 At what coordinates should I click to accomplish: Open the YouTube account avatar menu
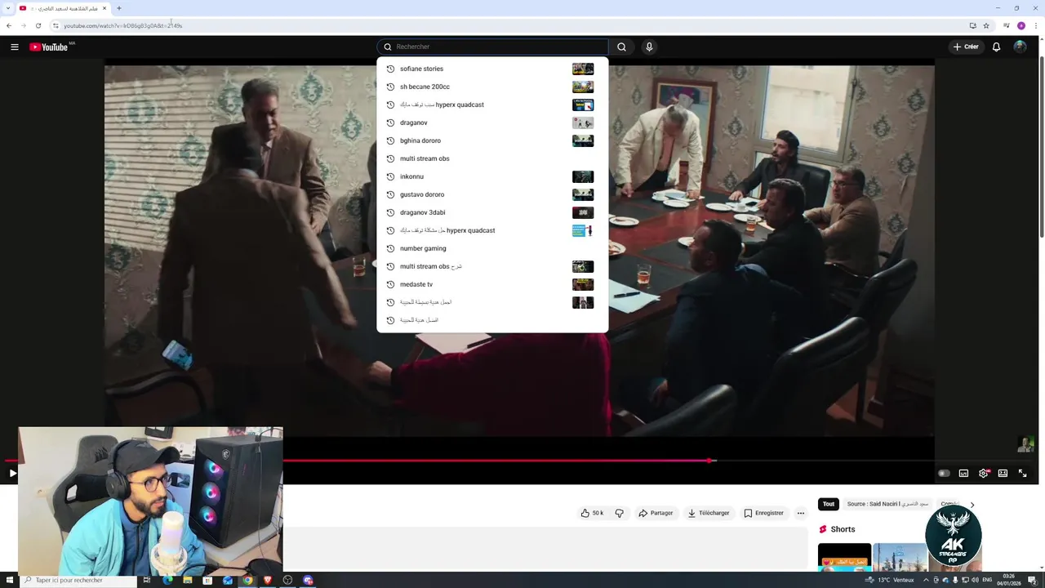tap(1020, 47)
